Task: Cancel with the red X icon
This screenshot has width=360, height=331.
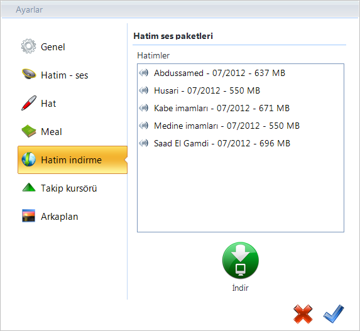Action: 303,314
